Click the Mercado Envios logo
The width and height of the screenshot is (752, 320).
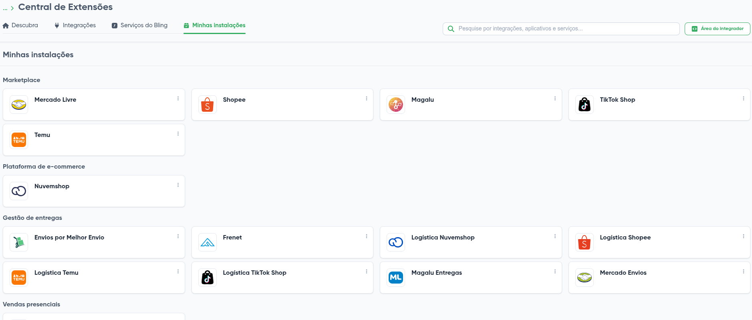585,278
